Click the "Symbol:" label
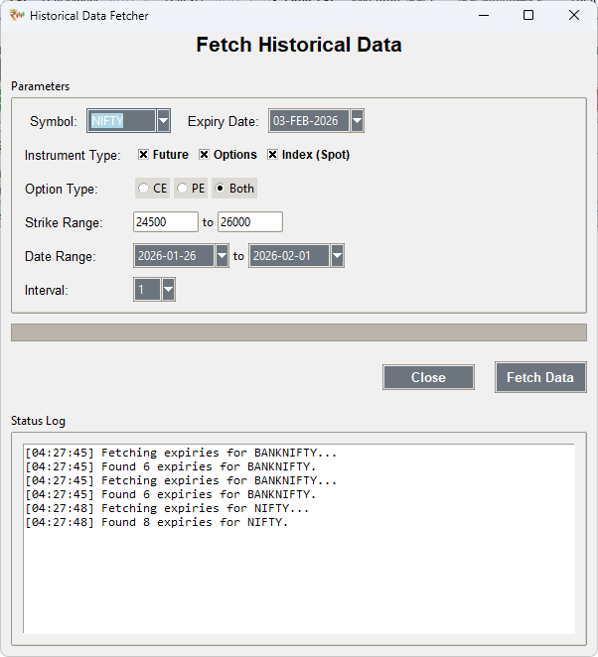Image resolution: width=598 pixels, height=657 pixels. pyautogui.click(x=54, y=121)
